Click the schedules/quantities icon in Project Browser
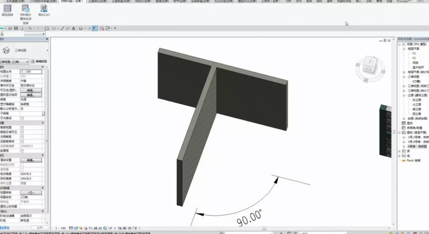 (403, 128)
